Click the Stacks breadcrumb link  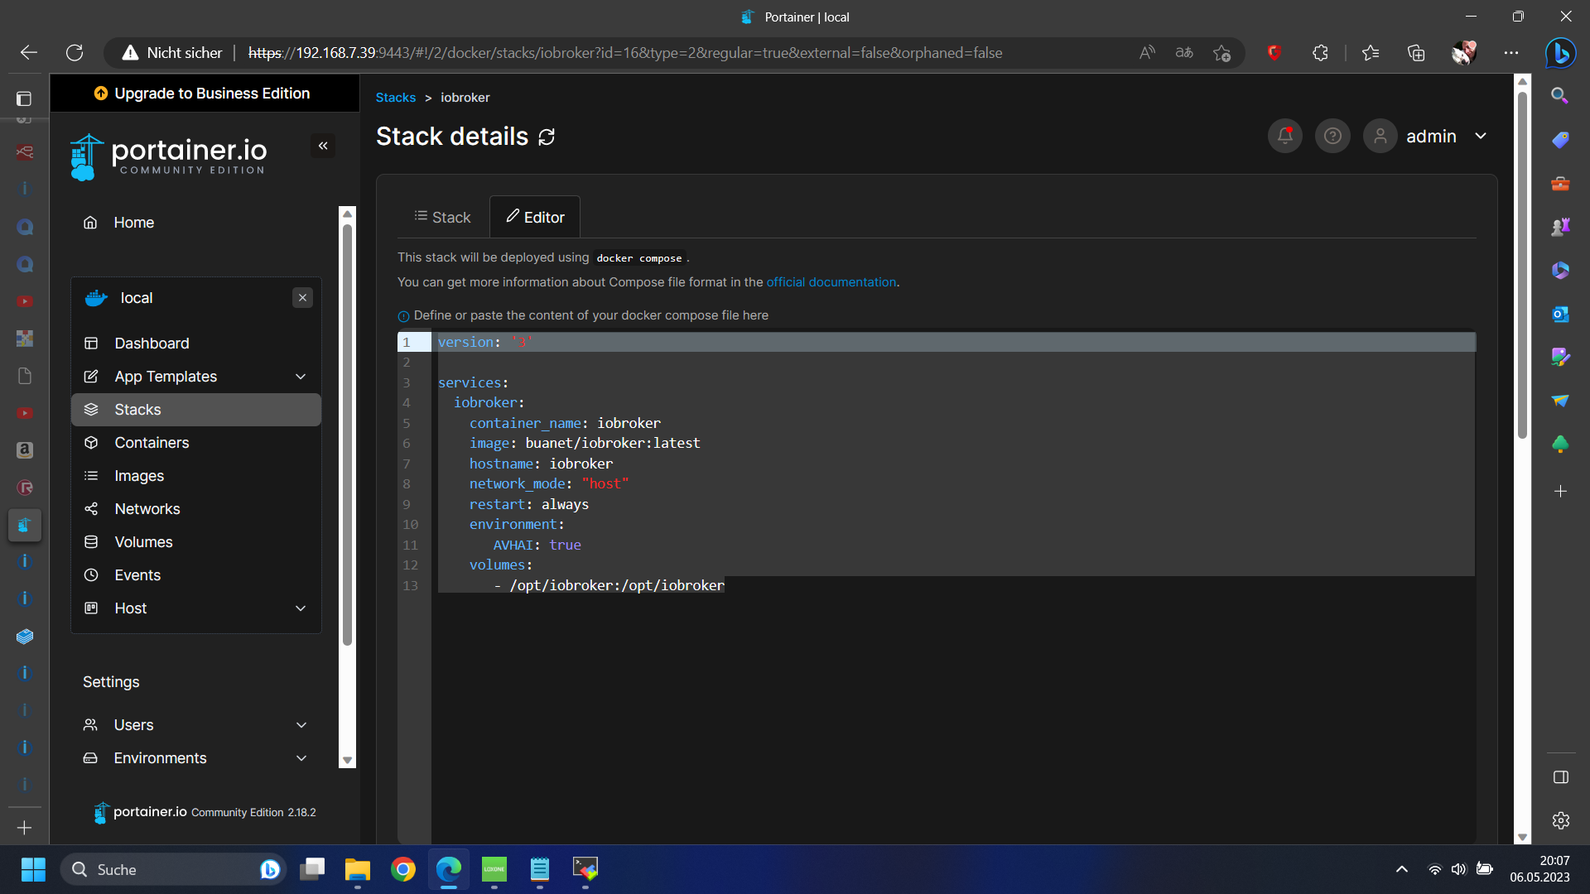click(395, 98)
